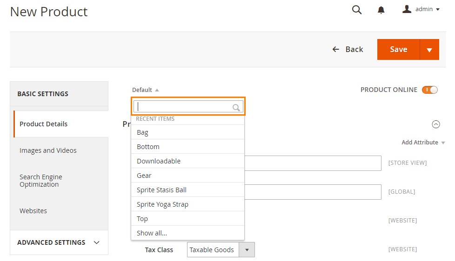Screen dimensions: 455x261
Task: Collapse the Default attribute set dropdown
Action: (145, 90)
